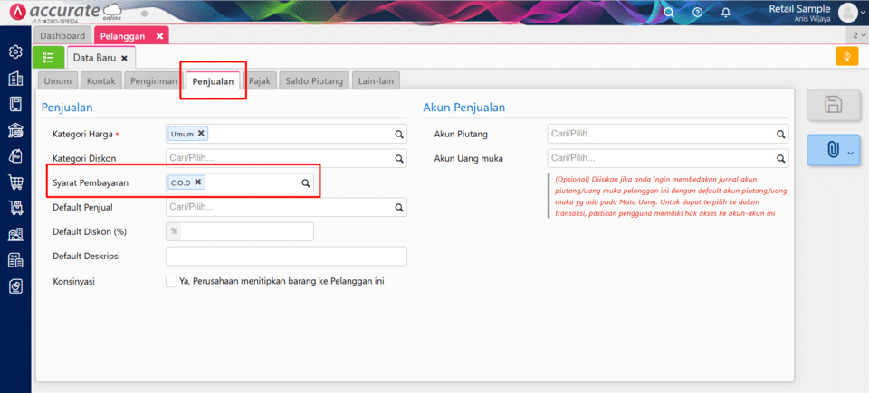The height and width of the screenshot is (393, 869).
Task: Switch to the Umum tab
Action: pos(58,80)
